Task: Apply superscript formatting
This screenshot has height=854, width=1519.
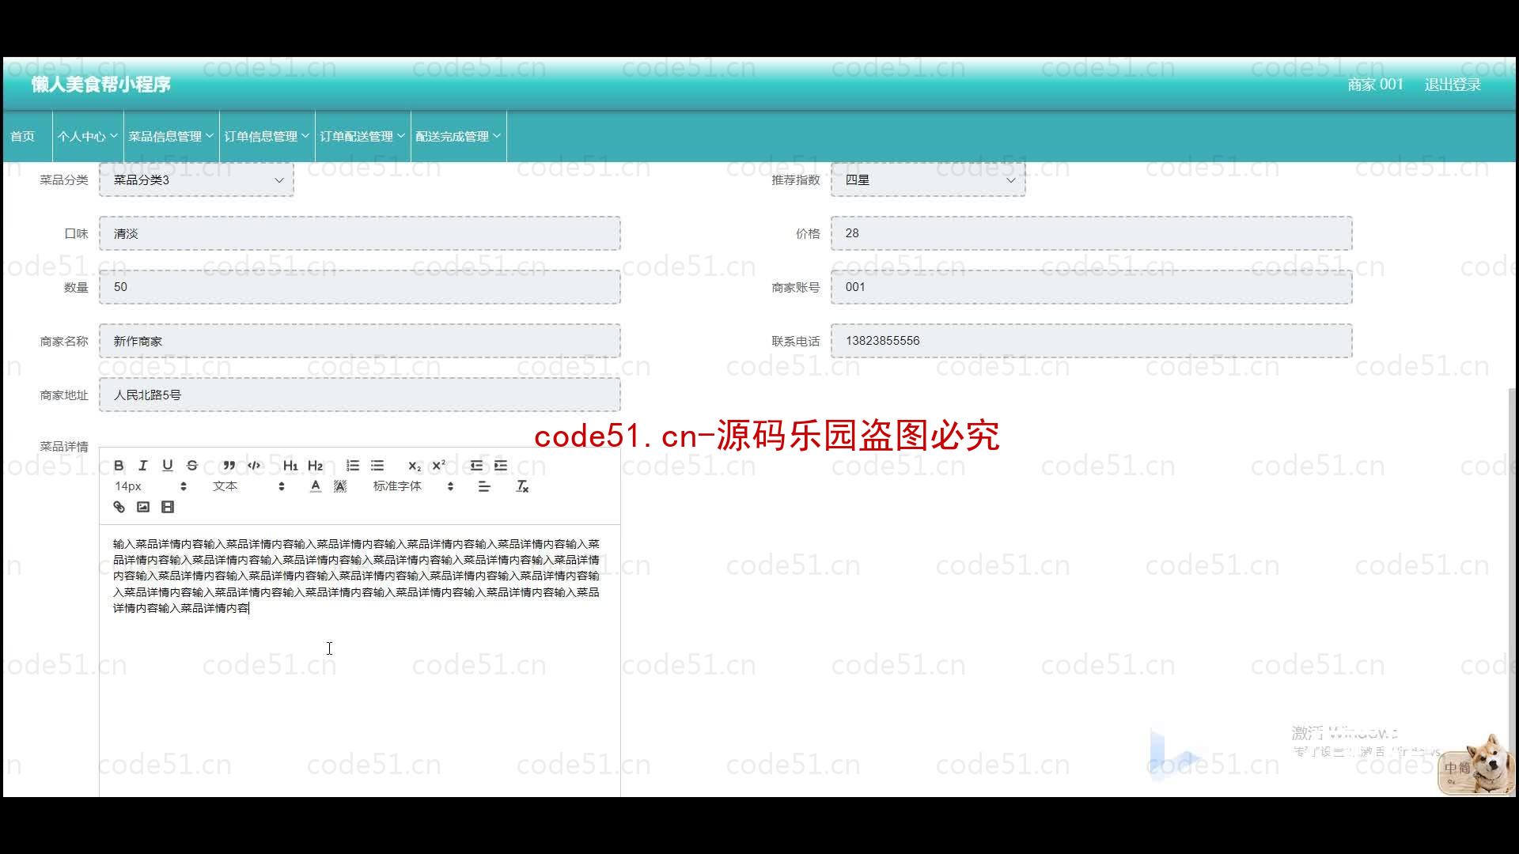Action: coord(439,465)
